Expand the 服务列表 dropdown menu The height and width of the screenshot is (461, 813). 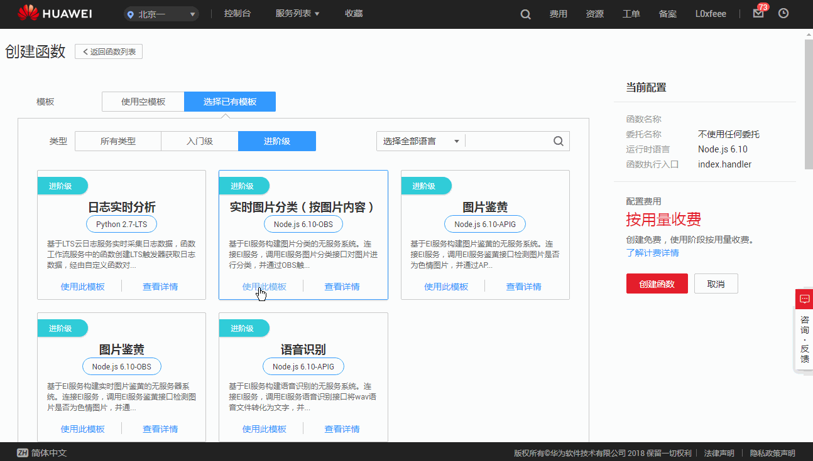coord(297,13)
